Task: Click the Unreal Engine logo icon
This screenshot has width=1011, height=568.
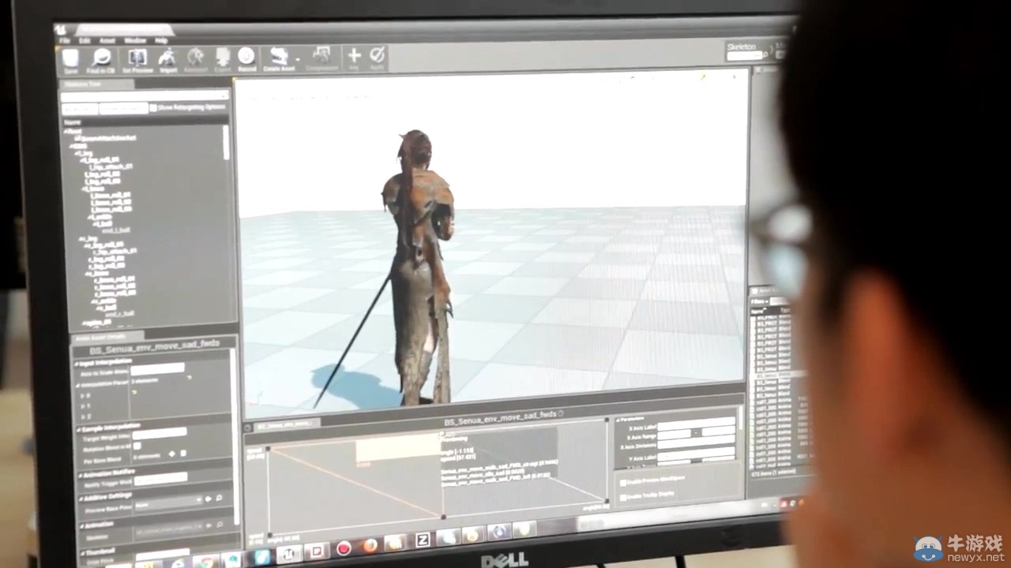Action: pos(61,30)
